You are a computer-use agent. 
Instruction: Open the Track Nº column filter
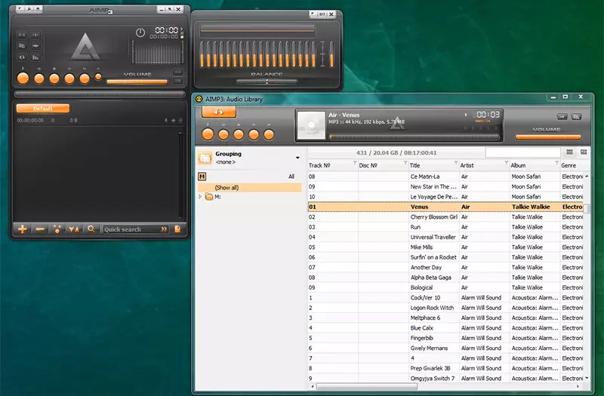pos(355,163)
